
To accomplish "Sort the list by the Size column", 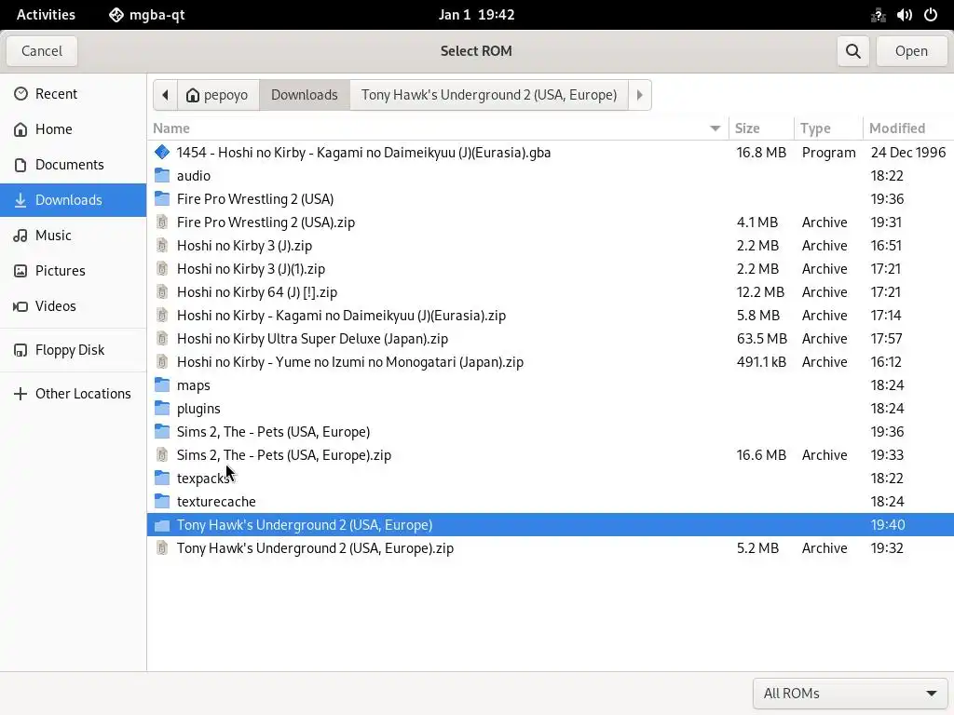I will (760, 128).
